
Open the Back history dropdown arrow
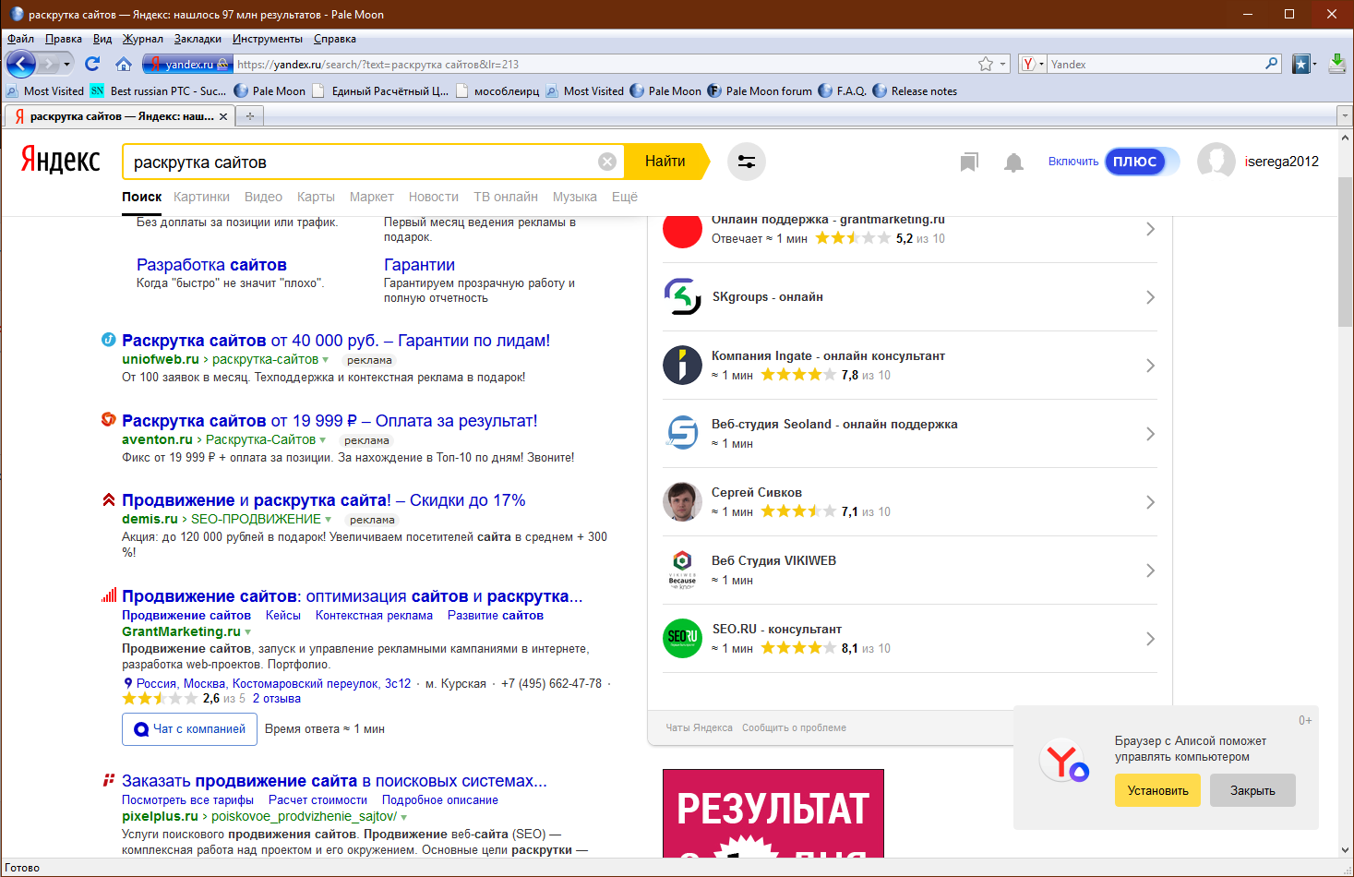(x=66, y=64)
